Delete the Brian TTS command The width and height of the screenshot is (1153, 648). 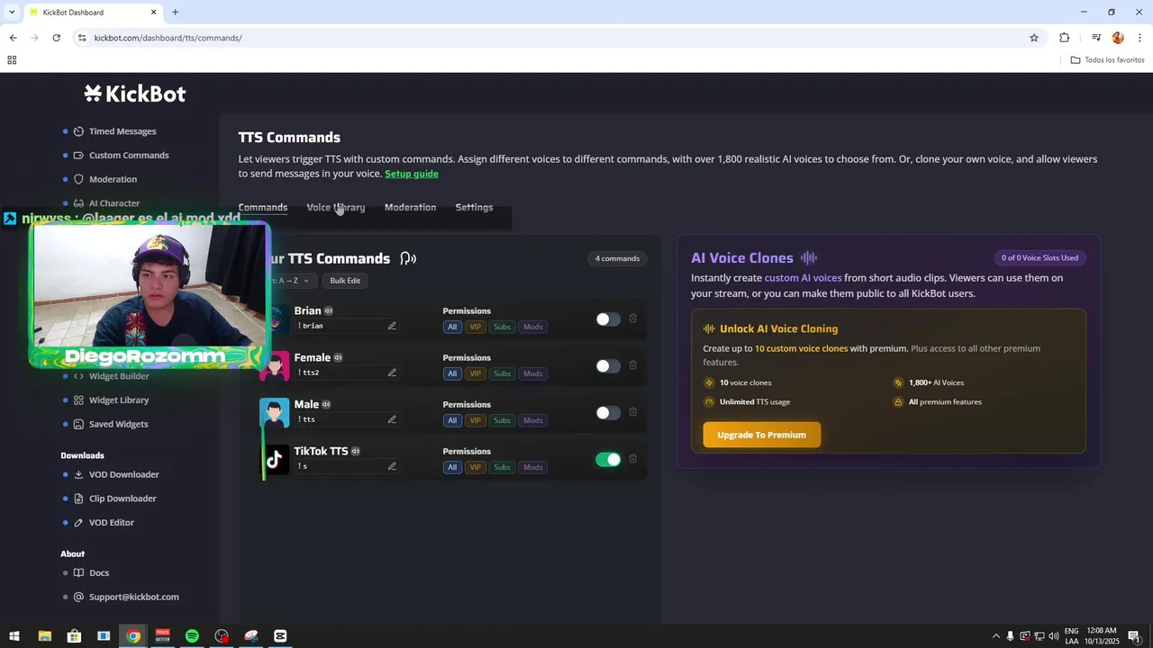(x=632, y=319)
